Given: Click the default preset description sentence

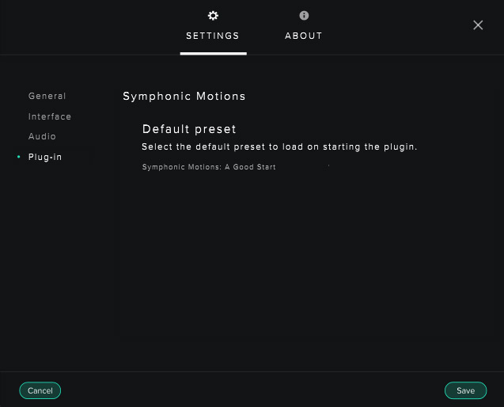Looking at the screenshot, I should 279,147.
